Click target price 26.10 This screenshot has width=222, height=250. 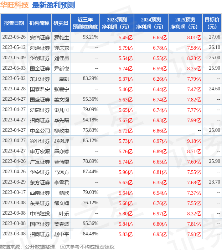pos(215,47)
